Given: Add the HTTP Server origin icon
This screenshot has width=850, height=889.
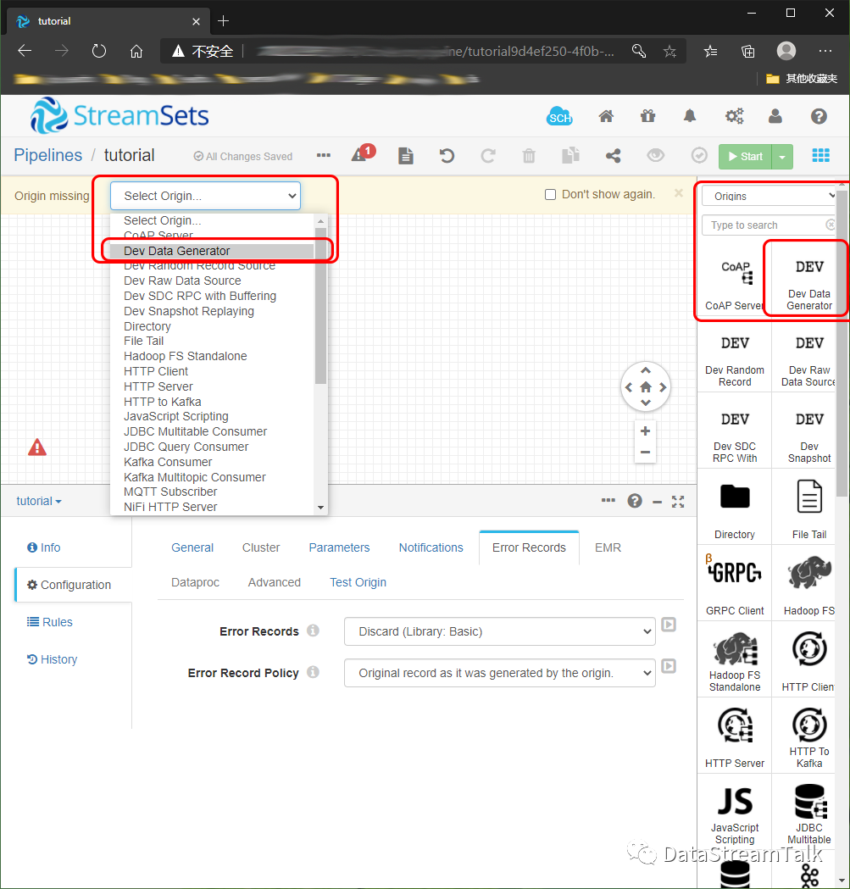Looking at the screenshot, I should pos(735,725).
